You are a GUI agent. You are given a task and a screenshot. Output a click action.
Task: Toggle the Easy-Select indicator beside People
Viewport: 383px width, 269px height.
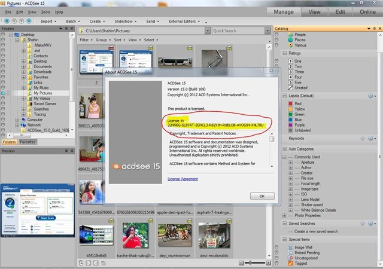276,35
